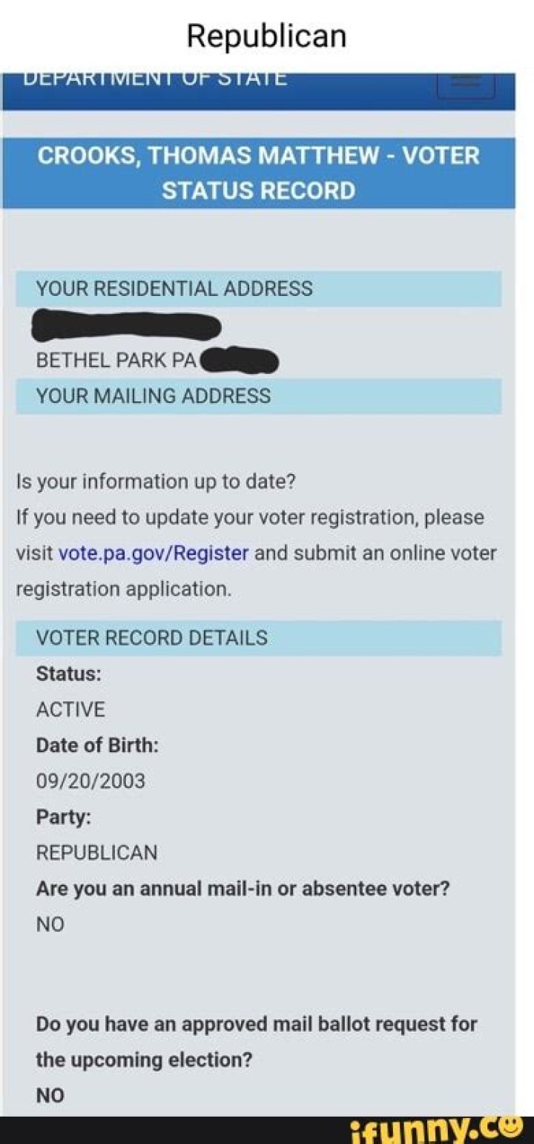The image size is (534, 1144).
Task: Click the redacted ZIP code mark
Action: 240,361
